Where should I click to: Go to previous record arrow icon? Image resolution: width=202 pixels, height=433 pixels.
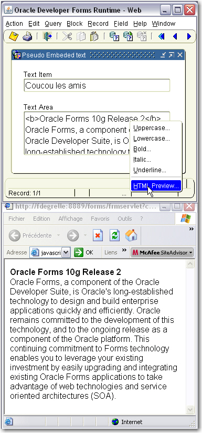[175, 36]
